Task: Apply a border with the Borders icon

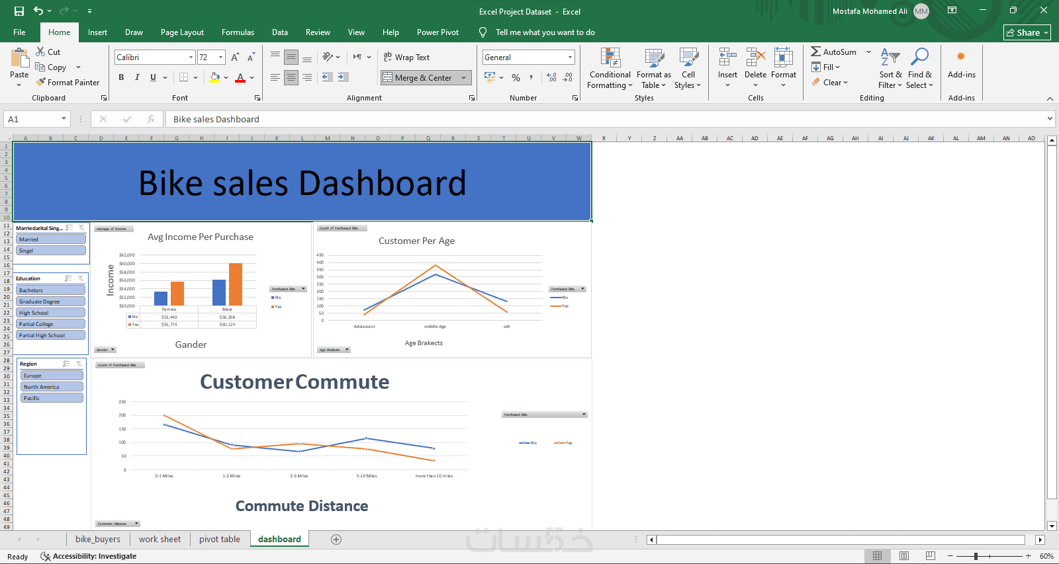Action: coord(184,77)
